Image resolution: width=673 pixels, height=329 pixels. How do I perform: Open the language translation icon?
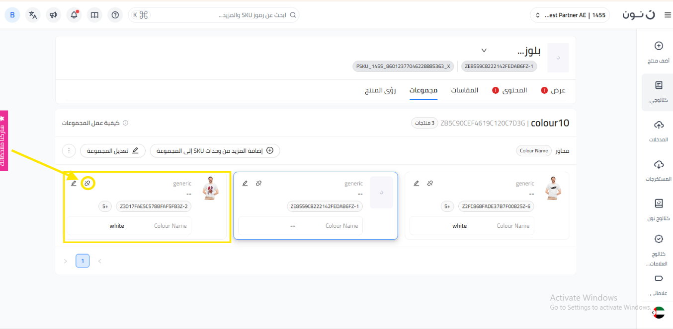coord(33,15)
